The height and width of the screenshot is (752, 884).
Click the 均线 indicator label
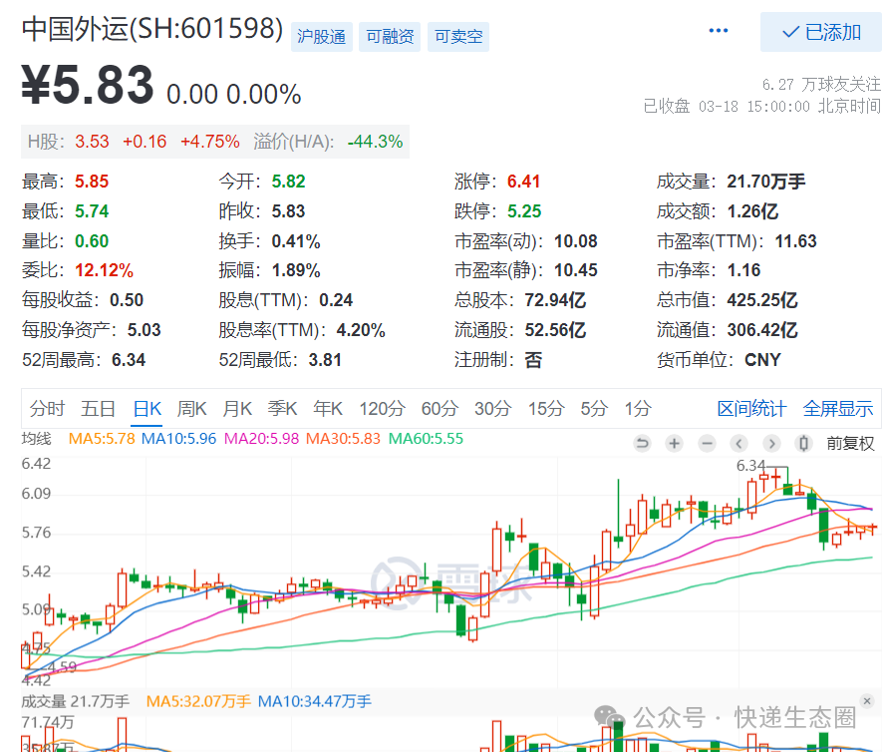coord(37,439)
